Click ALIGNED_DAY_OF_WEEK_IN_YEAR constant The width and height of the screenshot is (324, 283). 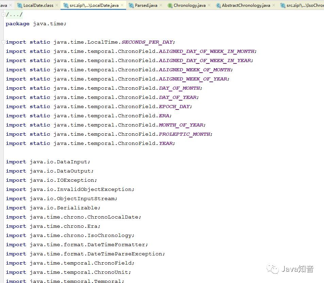tap(205, 60)
